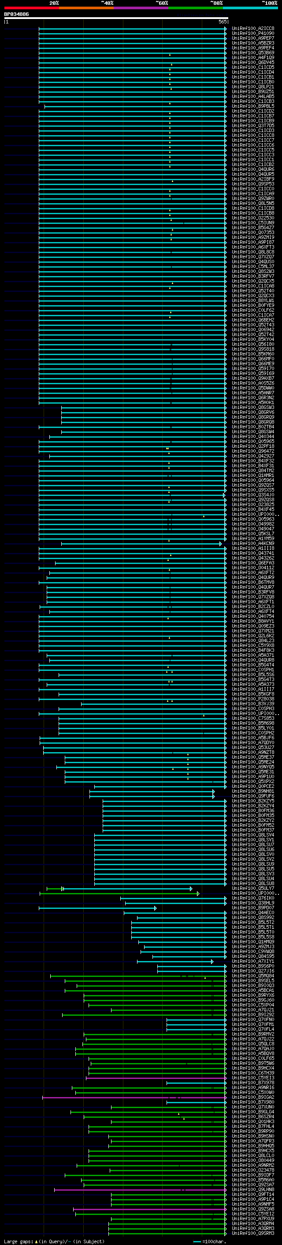Select hit label UniRef100_B4F8K3
This screenshot has width=282, height=1245.
(x=253, y=650)
